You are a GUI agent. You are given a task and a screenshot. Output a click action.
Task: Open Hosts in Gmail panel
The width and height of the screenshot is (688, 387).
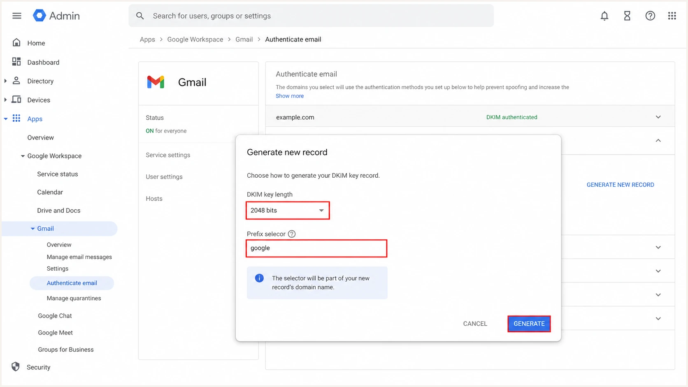click(x=154, y=199)
